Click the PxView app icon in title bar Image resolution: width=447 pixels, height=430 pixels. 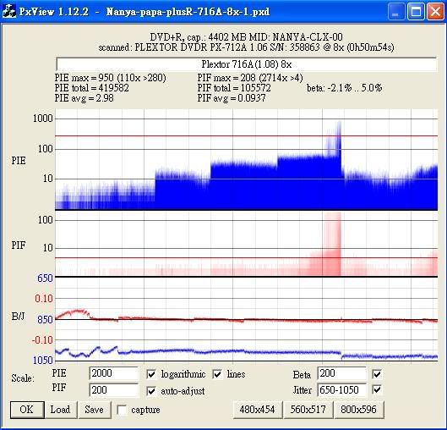9,12
